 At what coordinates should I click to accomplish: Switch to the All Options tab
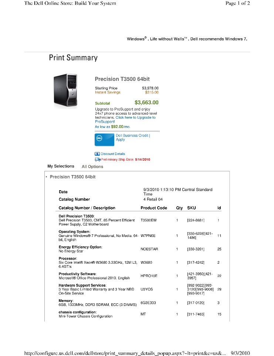click(x=92, y=167)
